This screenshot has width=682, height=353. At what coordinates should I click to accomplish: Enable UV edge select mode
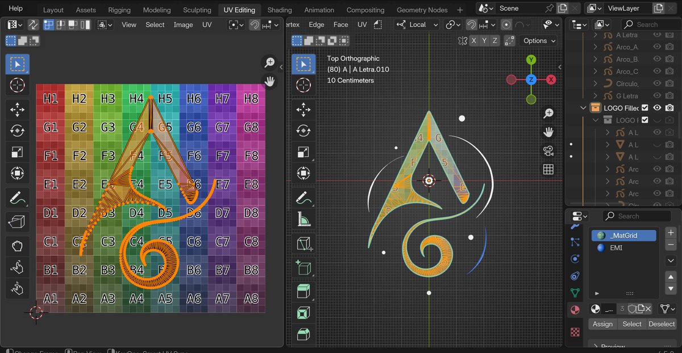[x=61, y=24]
